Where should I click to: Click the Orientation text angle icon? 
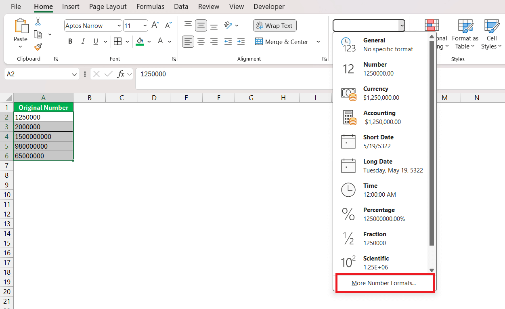click(228, 25)
